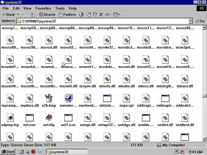Open the File menu
This screenshot has width=207, height=155.
[x=6, y=8]
